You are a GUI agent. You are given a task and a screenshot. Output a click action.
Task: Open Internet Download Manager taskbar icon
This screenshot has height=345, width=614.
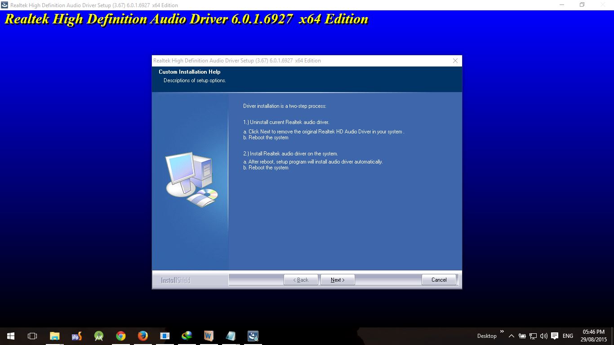pyautogui.click(x=187, y=336)
